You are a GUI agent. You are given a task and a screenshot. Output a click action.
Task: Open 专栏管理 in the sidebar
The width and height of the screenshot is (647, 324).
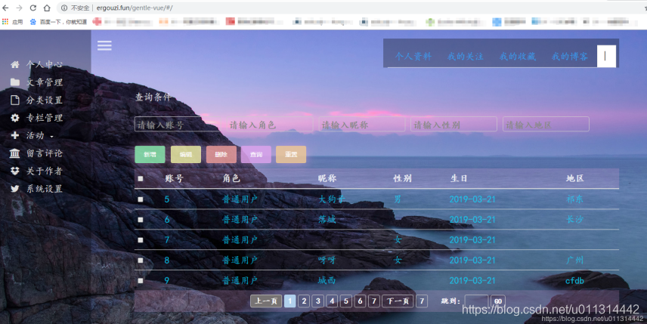pos(45,118)
